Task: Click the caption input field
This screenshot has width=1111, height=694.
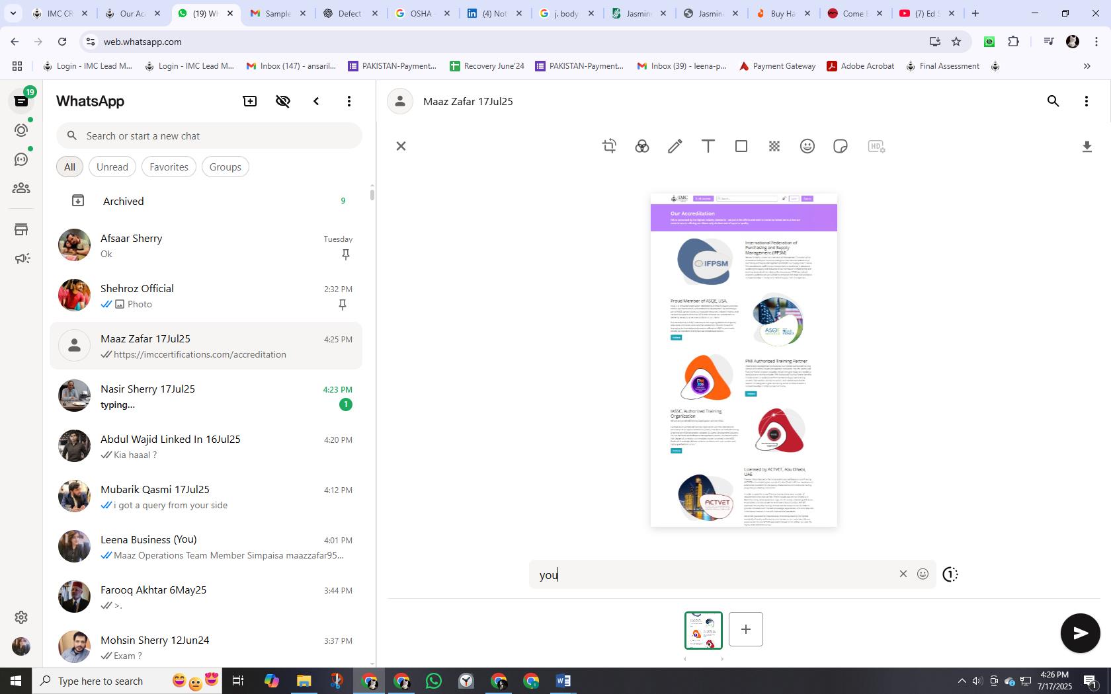Action: pyautogui.click(x=714, y=574)
